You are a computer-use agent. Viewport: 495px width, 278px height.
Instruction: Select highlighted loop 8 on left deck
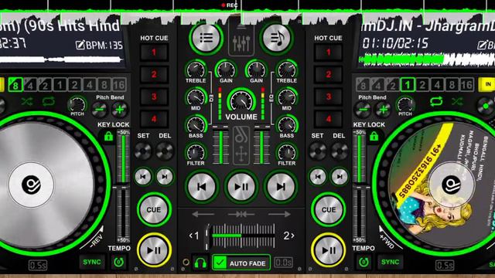click(15, 85)
